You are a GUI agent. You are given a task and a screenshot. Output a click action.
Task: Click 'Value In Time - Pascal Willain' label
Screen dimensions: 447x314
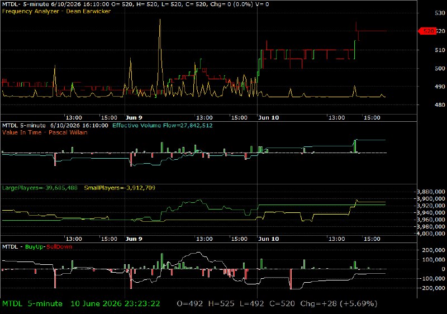coord(45,132)
